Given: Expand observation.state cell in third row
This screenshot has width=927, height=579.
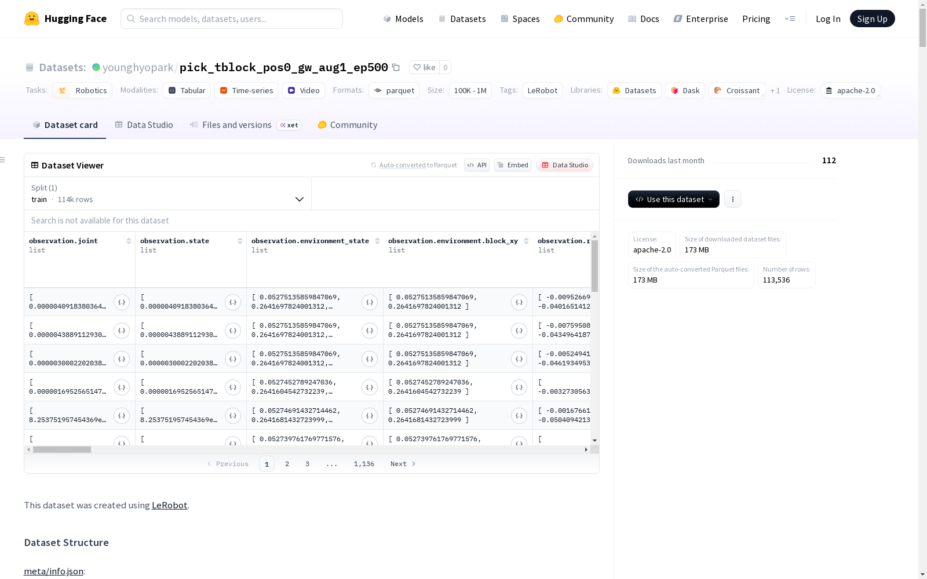Looking at the screenshot, I should (x=233, y=359).
